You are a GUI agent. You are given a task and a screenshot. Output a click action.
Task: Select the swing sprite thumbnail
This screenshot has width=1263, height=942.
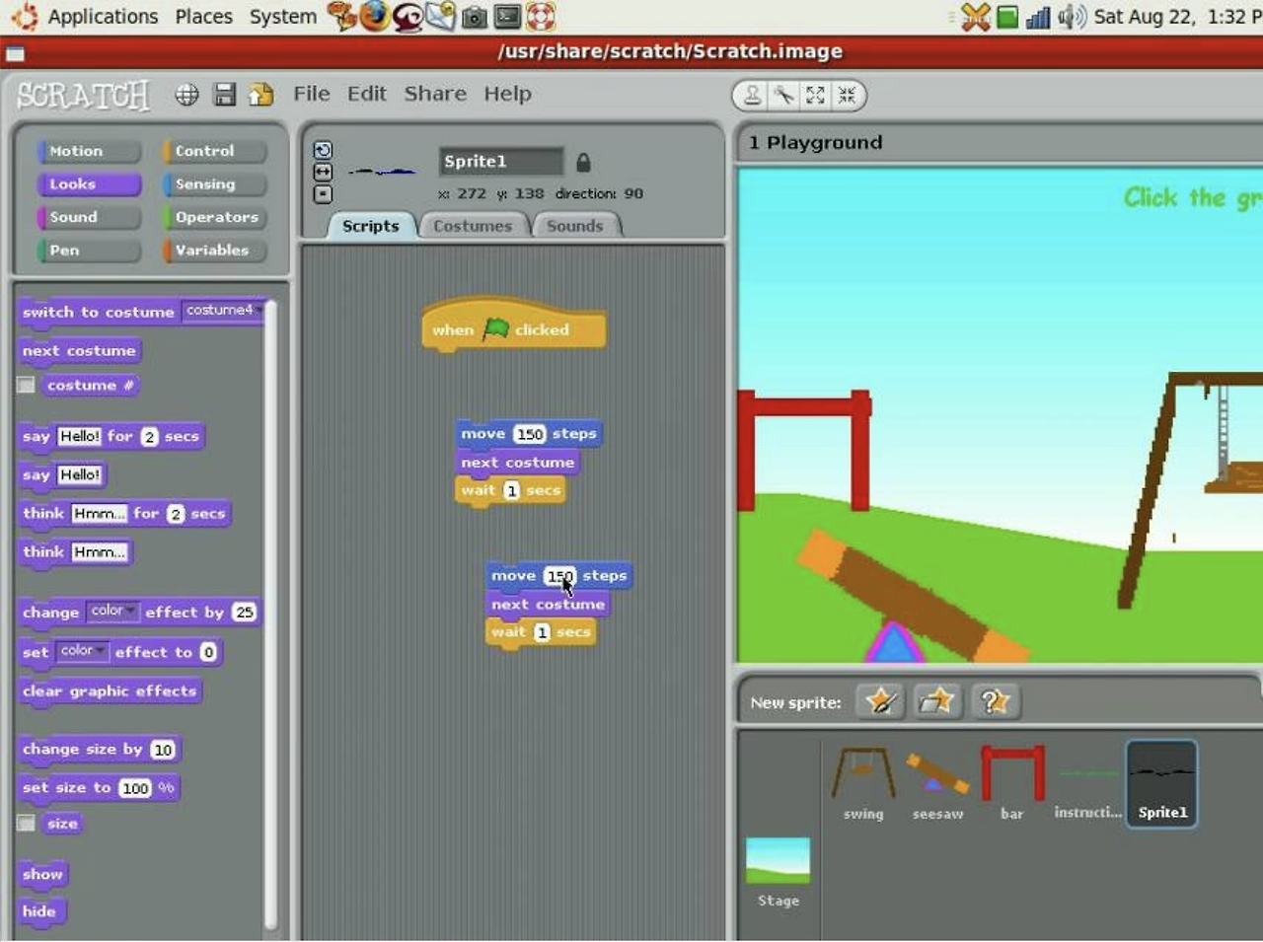click(863, 783)
